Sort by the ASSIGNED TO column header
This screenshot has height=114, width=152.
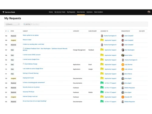104,31
